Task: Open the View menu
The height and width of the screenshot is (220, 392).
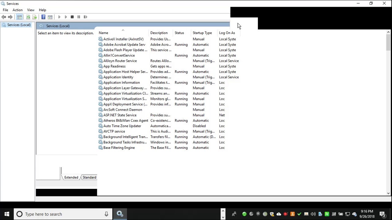Action: tap(31, 10)
